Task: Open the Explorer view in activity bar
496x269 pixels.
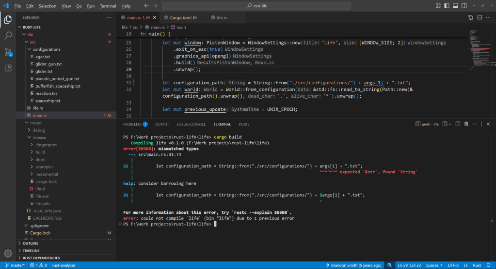Action: click(x=8, y=19)
